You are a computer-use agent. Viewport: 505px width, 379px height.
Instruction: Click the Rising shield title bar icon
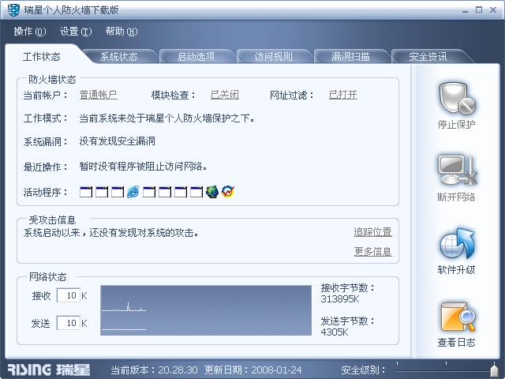[x=13, y=10]
